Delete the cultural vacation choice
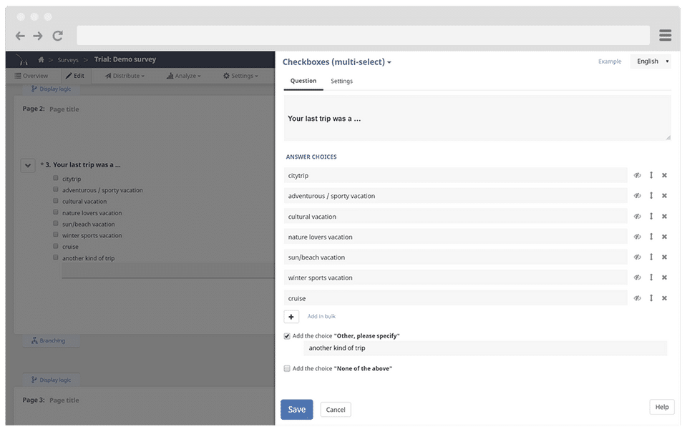Screen dimensions: 687x434 click(x=664, y=217)
